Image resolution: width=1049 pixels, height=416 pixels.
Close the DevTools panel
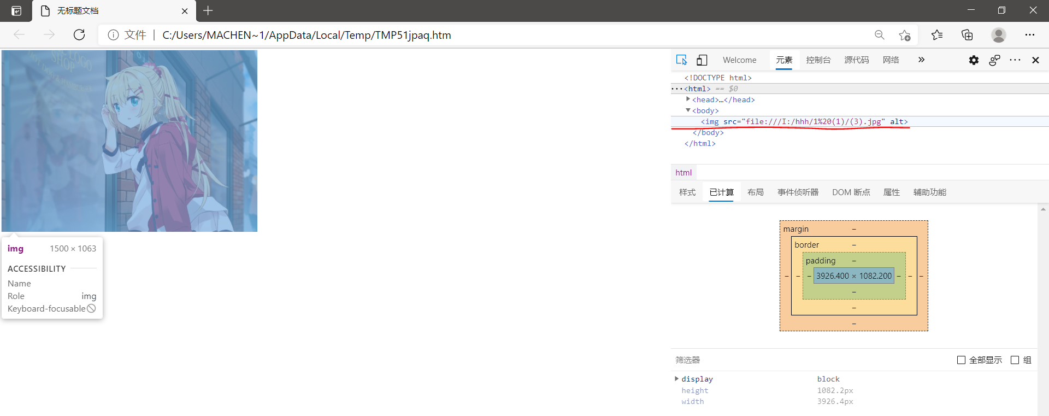[x=1035, y=60]
